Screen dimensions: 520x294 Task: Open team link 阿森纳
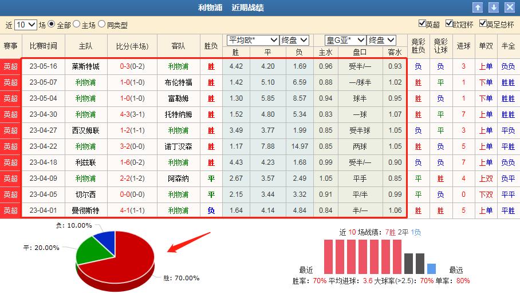[x=179, y=178]
